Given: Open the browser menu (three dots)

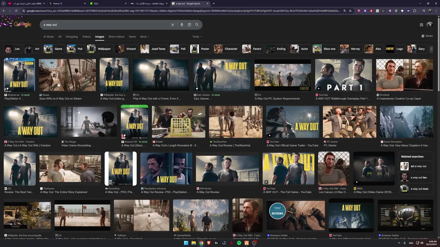Looking at the screenshot, I should (436, 11).
